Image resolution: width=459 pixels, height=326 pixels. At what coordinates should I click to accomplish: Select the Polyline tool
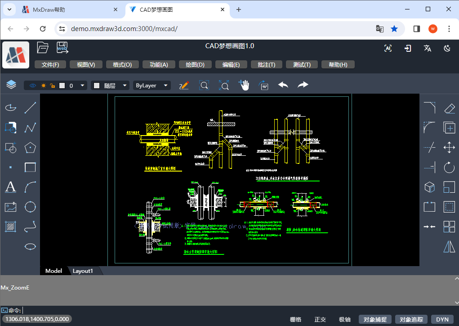(30, 127)
